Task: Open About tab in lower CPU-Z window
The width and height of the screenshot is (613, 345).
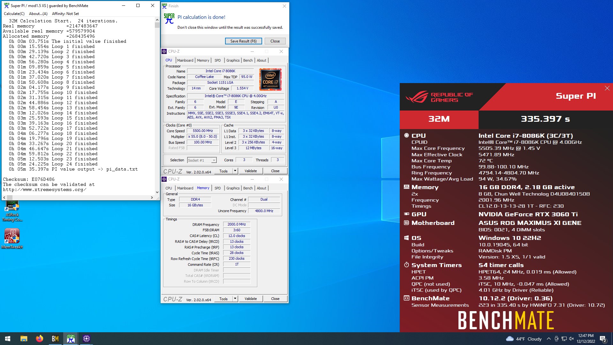Action: click(261, 188)
